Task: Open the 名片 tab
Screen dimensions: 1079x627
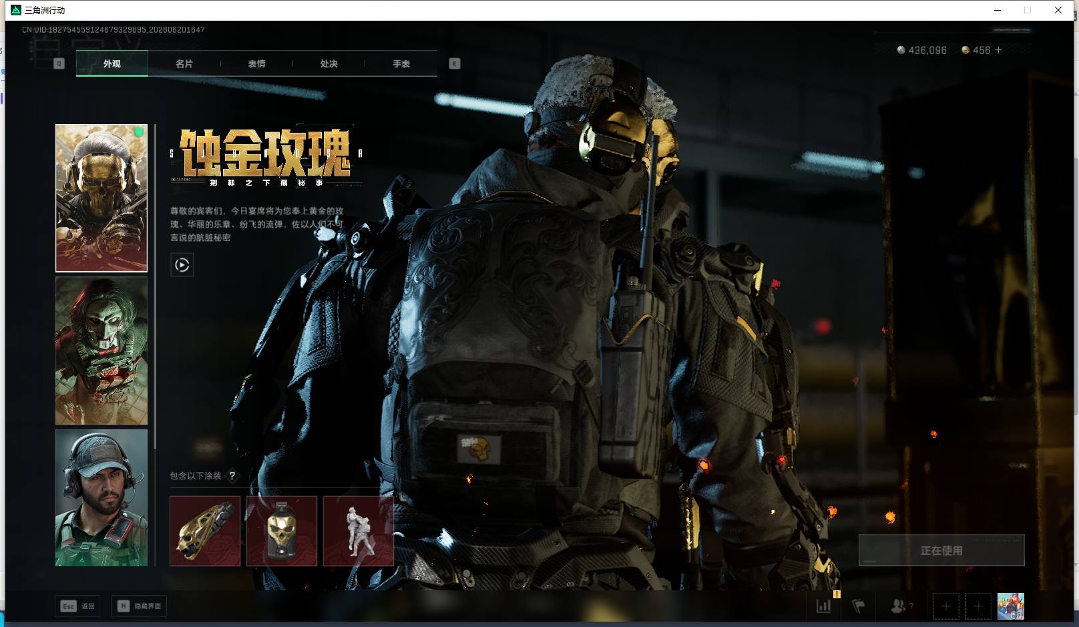Action: click(x=184, y=63)
